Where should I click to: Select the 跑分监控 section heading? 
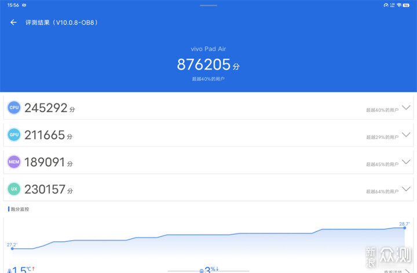(20, 209)
